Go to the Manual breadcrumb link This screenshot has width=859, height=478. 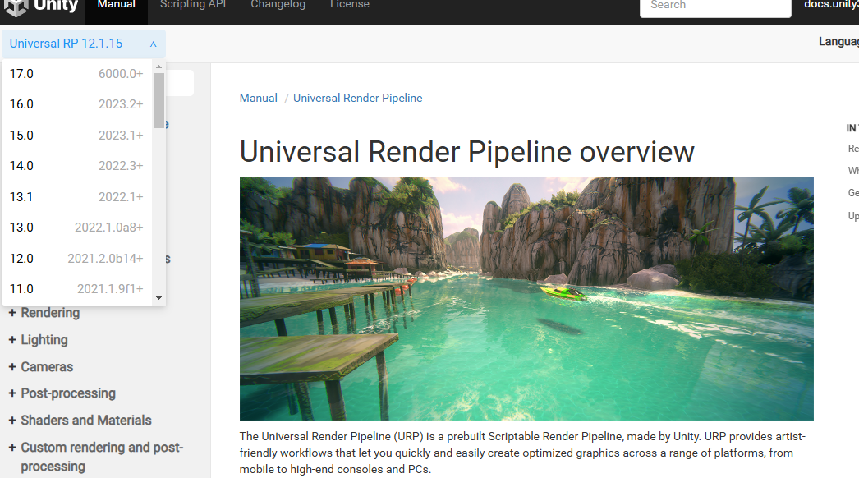[259, 98]
